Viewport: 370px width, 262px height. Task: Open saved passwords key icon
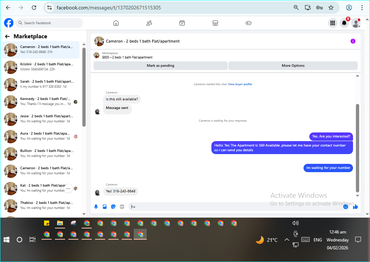[319, 8]
